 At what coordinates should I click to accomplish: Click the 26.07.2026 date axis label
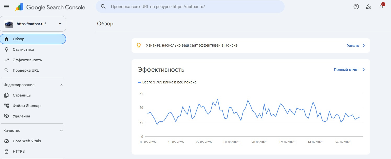pos(343,142)
